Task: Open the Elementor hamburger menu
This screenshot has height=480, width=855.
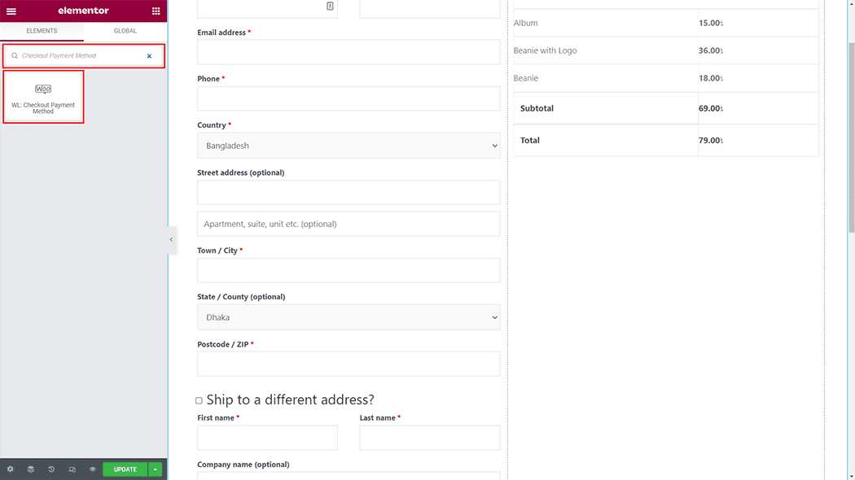Action: pos(11,11)
